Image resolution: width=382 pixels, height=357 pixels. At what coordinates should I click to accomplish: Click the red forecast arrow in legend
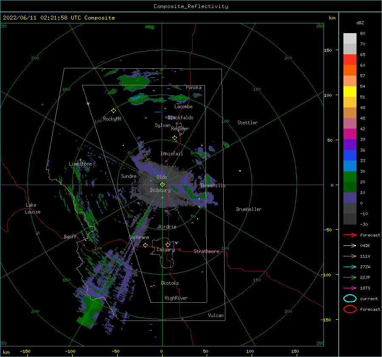(x=350, y=235)
